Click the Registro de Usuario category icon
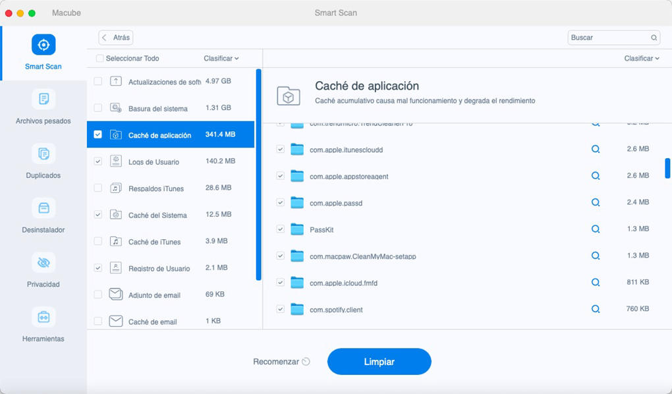The height and width of the screenshot is (394, 672). (116, 267)
